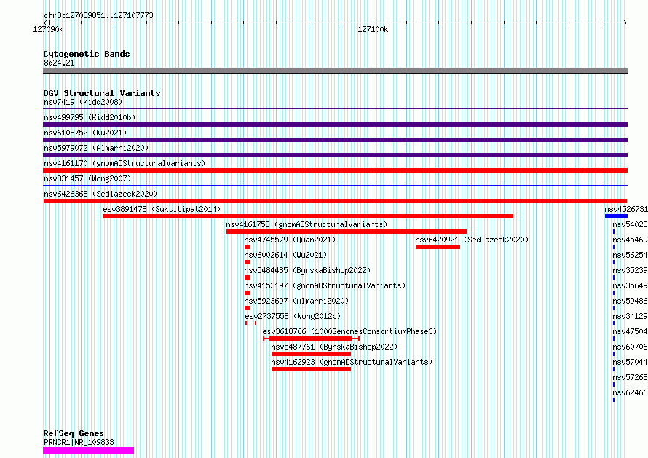The width and height of the screenshot is (648, 458).
Task: Select the magenta PRNCR1 gene bar
Action: click(x=88, y=451)
